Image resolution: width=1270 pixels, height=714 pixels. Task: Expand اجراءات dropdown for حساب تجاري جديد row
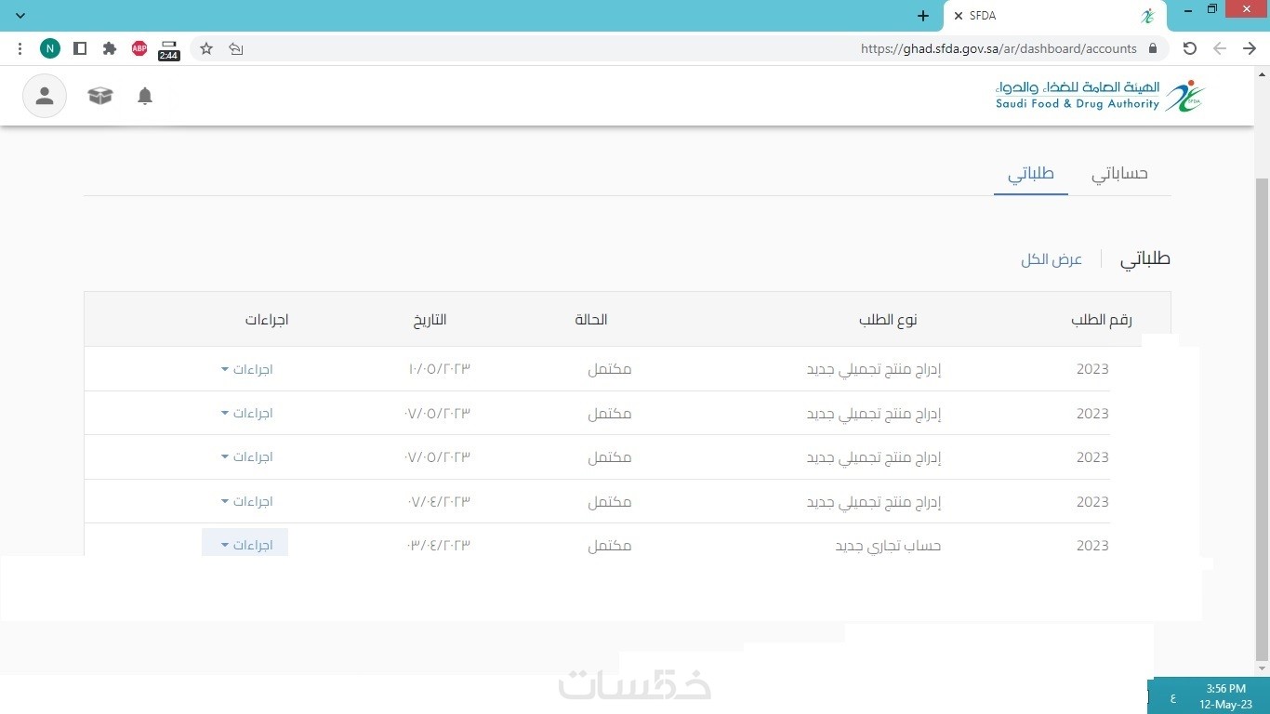click(x=245, y=545)
